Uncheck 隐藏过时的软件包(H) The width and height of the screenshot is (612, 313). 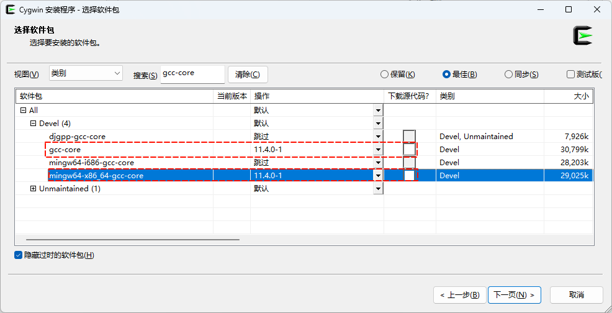18,255
